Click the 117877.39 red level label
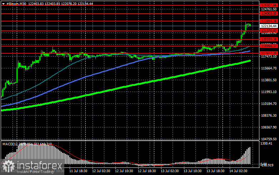Viewport: 279px width, 175px height. tap(269, 53)
